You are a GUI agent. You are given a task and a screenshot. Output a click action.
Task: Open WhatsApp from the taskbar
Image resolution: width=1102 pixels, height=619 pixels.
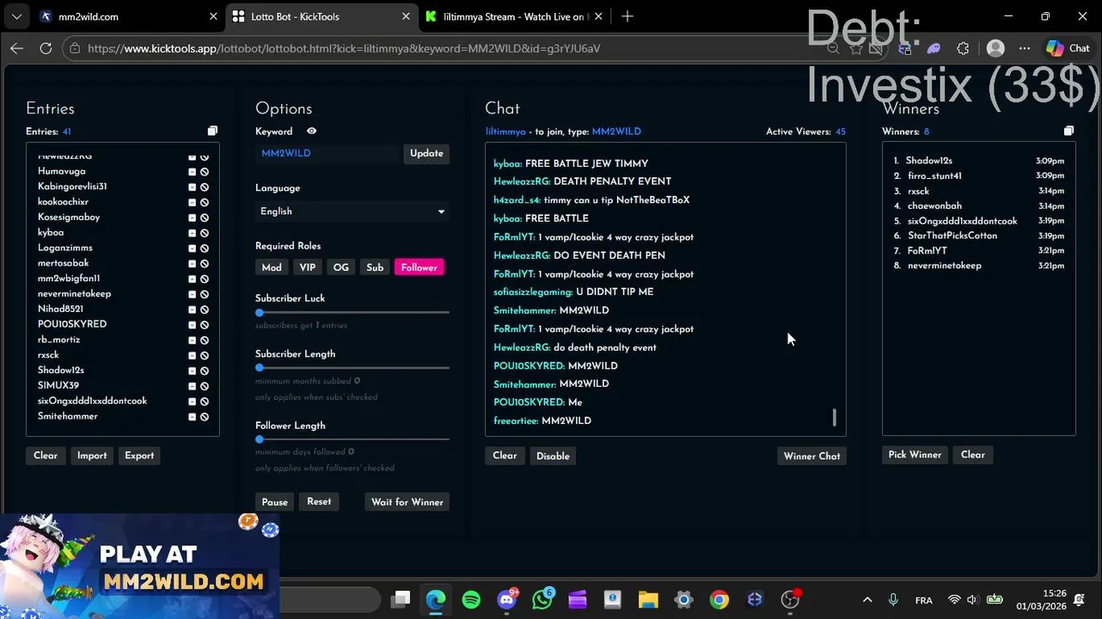click(x=542, y=600)
